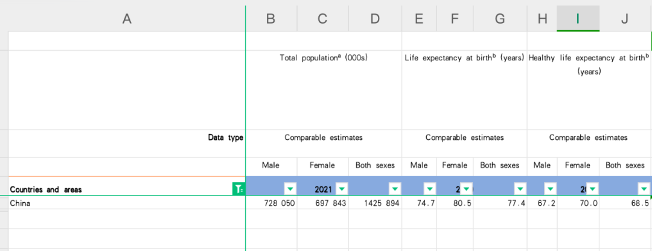This screenshot has height=251, width=652.
Task: Select the Data type label cell
Action: click(127, 138)
